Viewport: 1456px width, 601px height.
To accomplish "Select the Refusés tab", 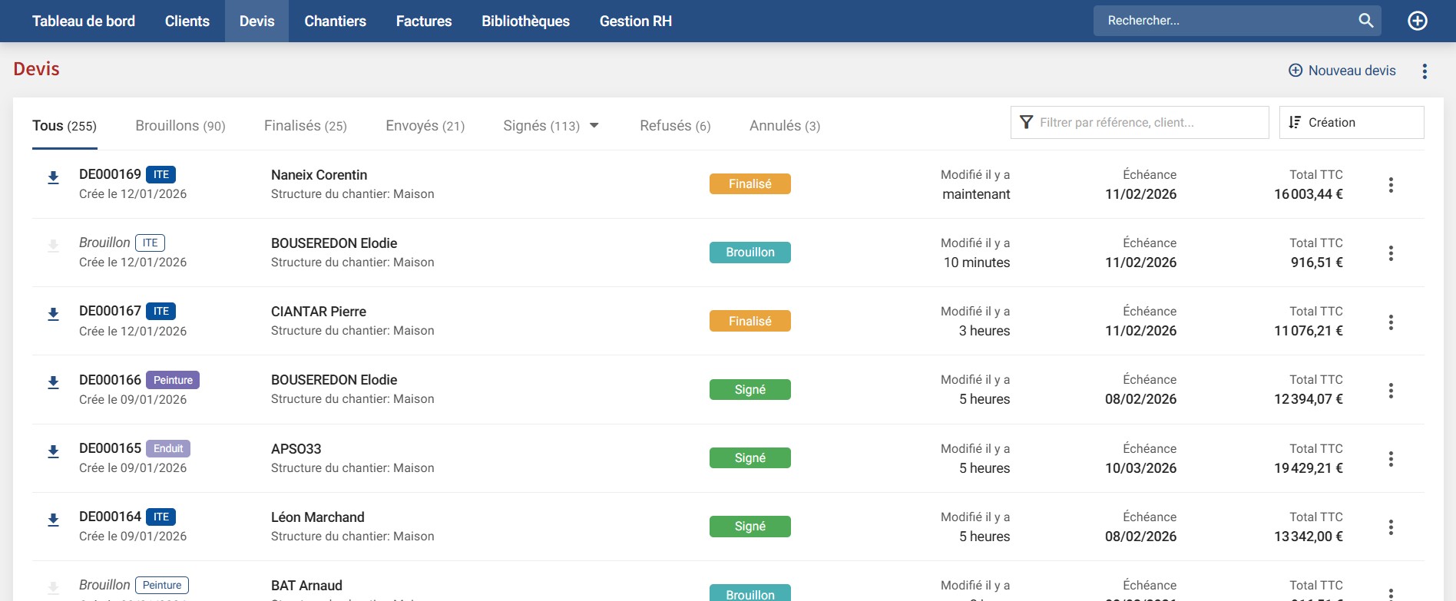I will point(674,126).
